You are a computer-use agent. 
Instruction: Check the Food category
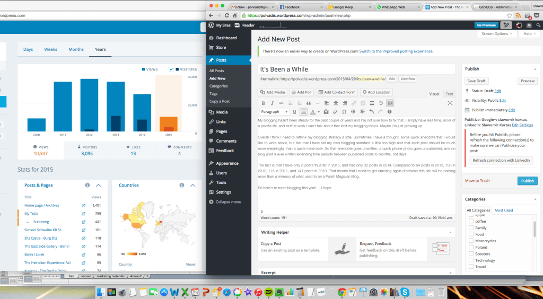tap(471, 234)
